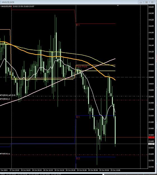Click the 23.765 price scale label

151,167
